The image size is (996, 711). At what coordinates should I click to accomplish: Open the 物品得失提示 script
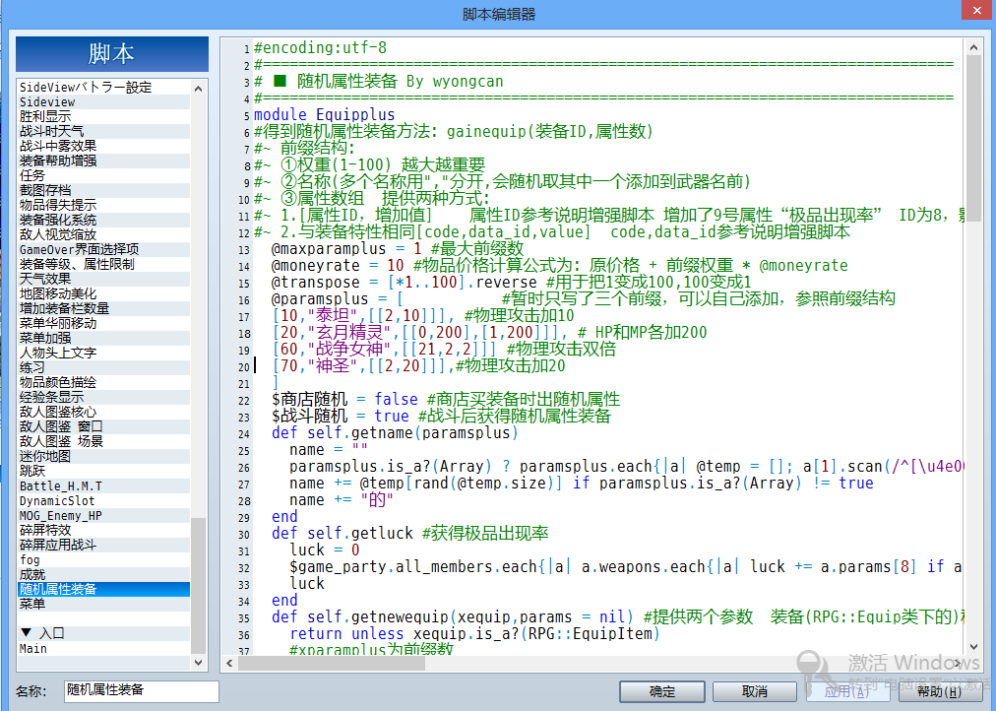tap(104, 205)
